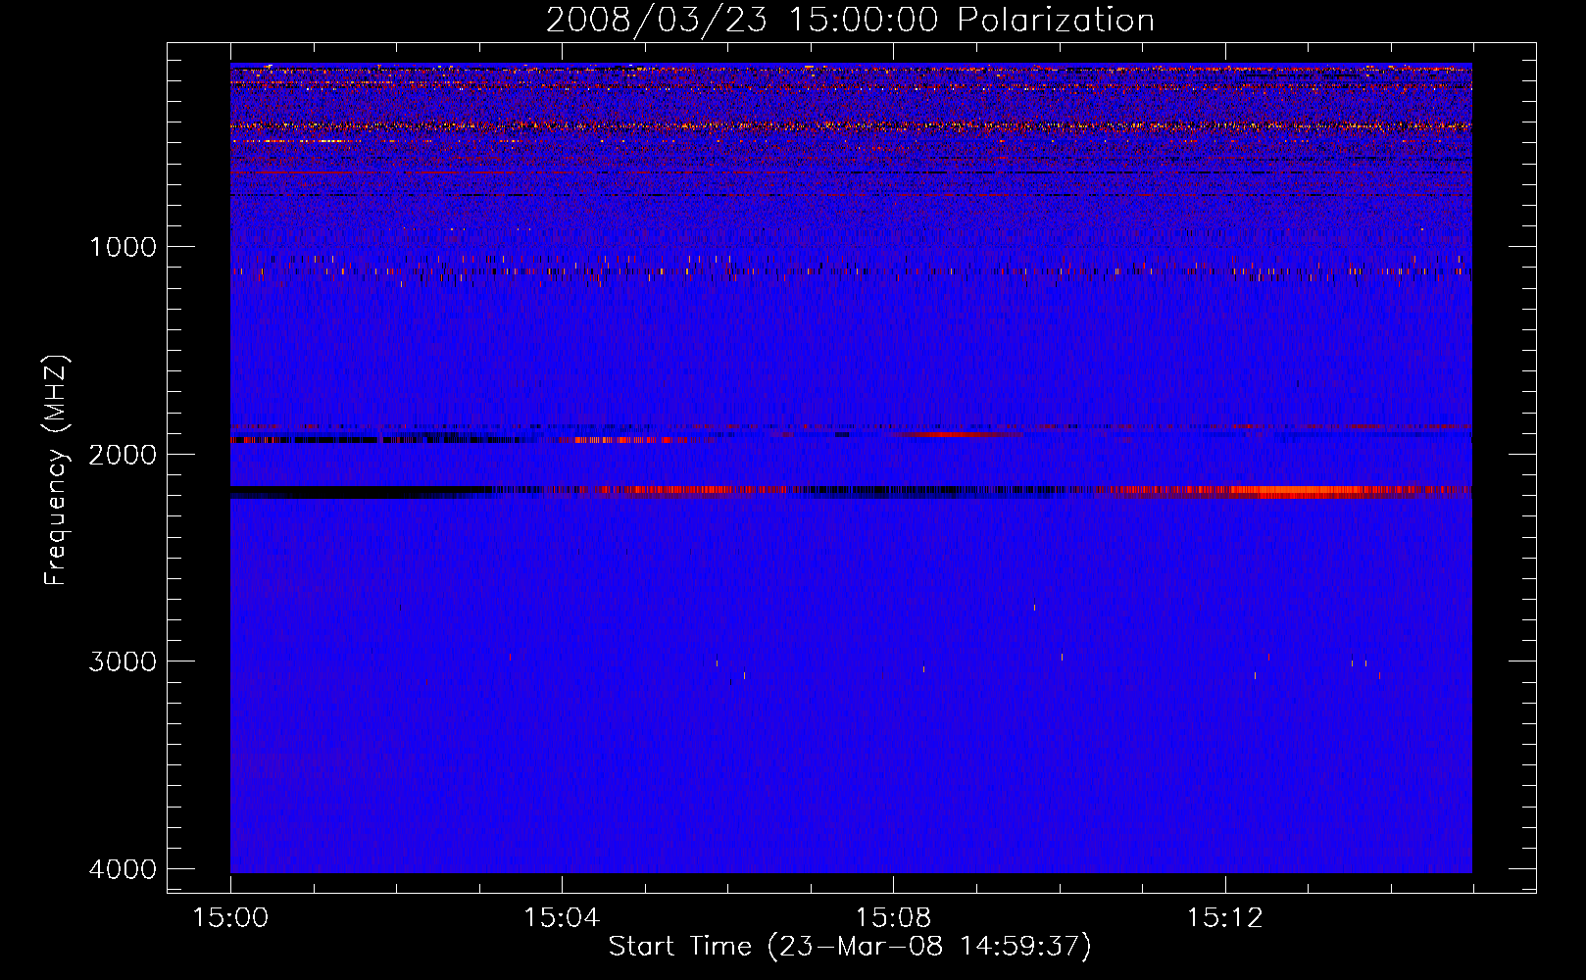Image resolution: width=1586 pixels, height=980 pixels.
Task: Click the 3000 frequency tick label
Action: 123,661
